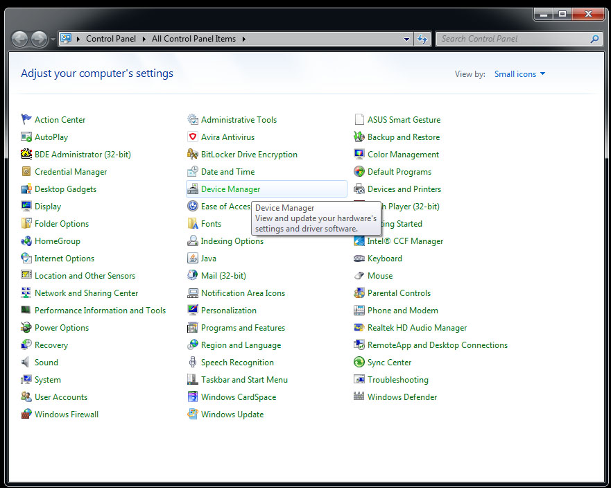Expand the address bar history dropdown arrow

coord(406,39)
